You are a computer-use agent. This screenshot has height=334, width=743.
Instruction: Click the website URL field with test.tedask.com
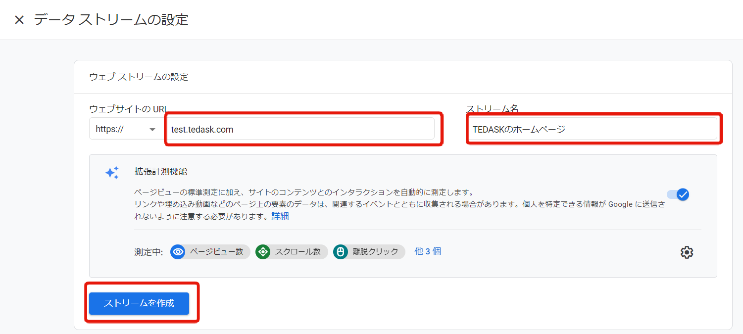300,130
